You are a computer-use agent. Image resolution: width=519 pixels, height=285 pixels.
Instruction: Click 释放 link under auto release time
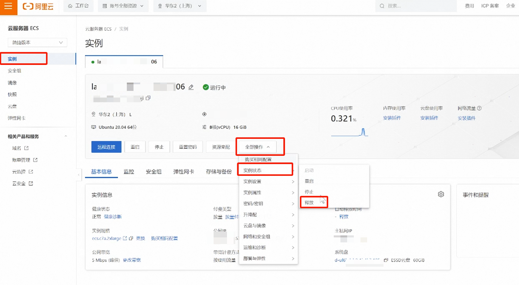coord(344,217)
